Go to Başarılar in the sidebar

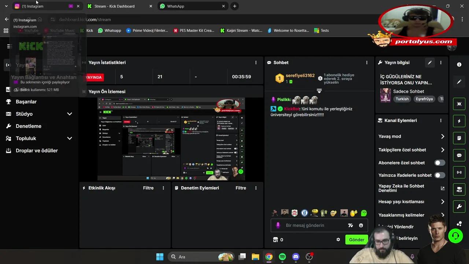pos(26,102)
